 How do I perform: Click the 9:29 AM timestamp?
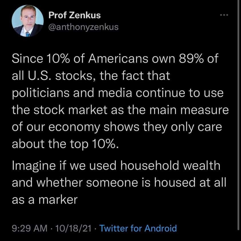[29, 228]
